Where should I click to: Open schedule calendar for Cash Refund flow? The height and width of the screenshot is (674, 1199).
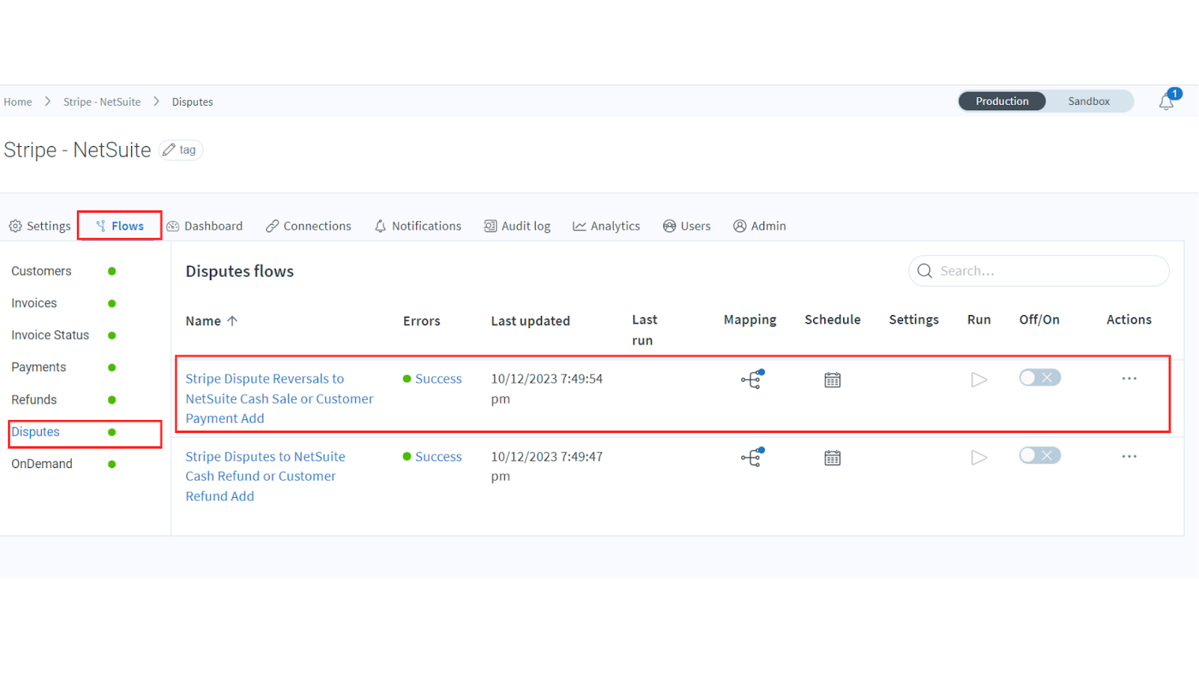833,458
